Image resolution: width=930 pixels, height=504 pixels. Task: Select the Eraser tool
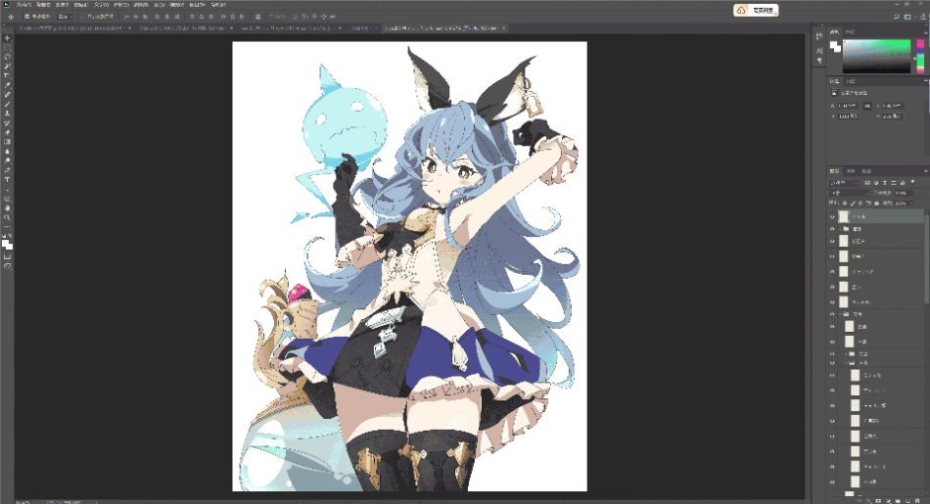pos(7,133)
